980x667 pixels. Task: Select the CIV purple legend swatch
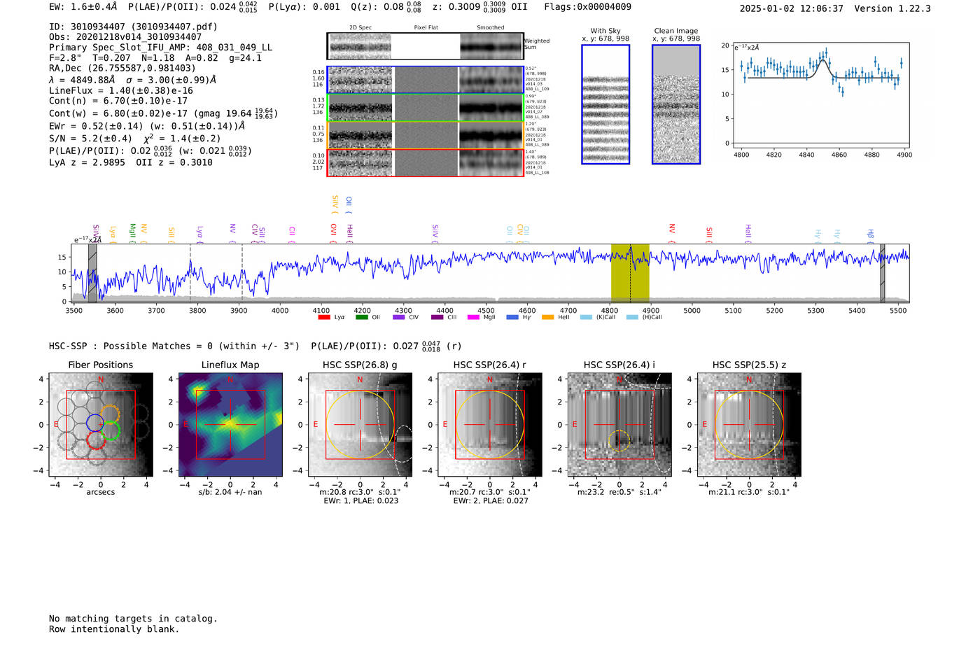pyautogui.click(x=399, y=317)
